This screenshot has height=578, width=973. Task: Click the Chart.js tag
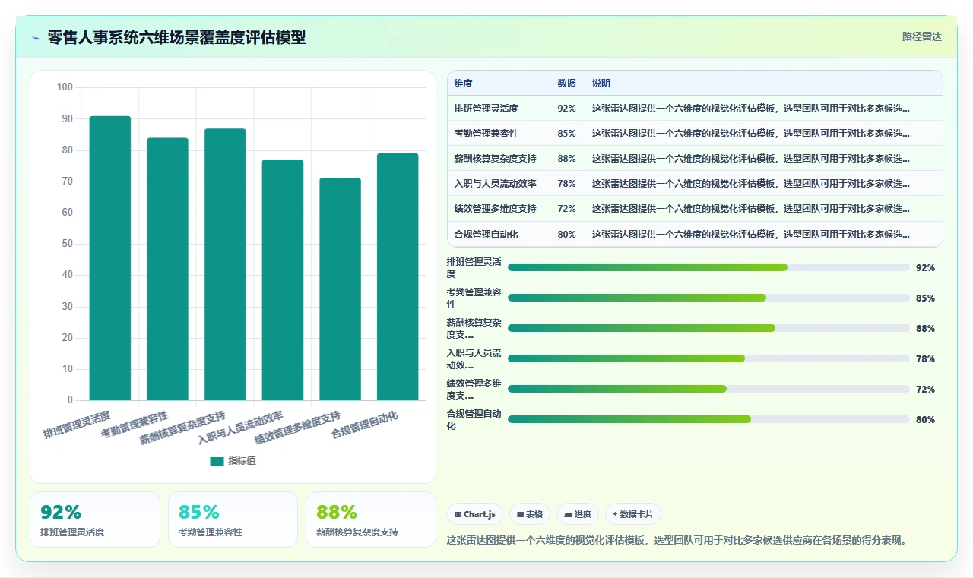coord(475,514)
